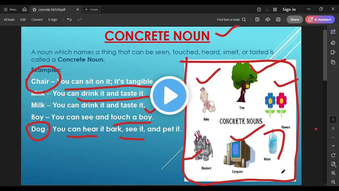Click the Share button

(x=295, y=20)
